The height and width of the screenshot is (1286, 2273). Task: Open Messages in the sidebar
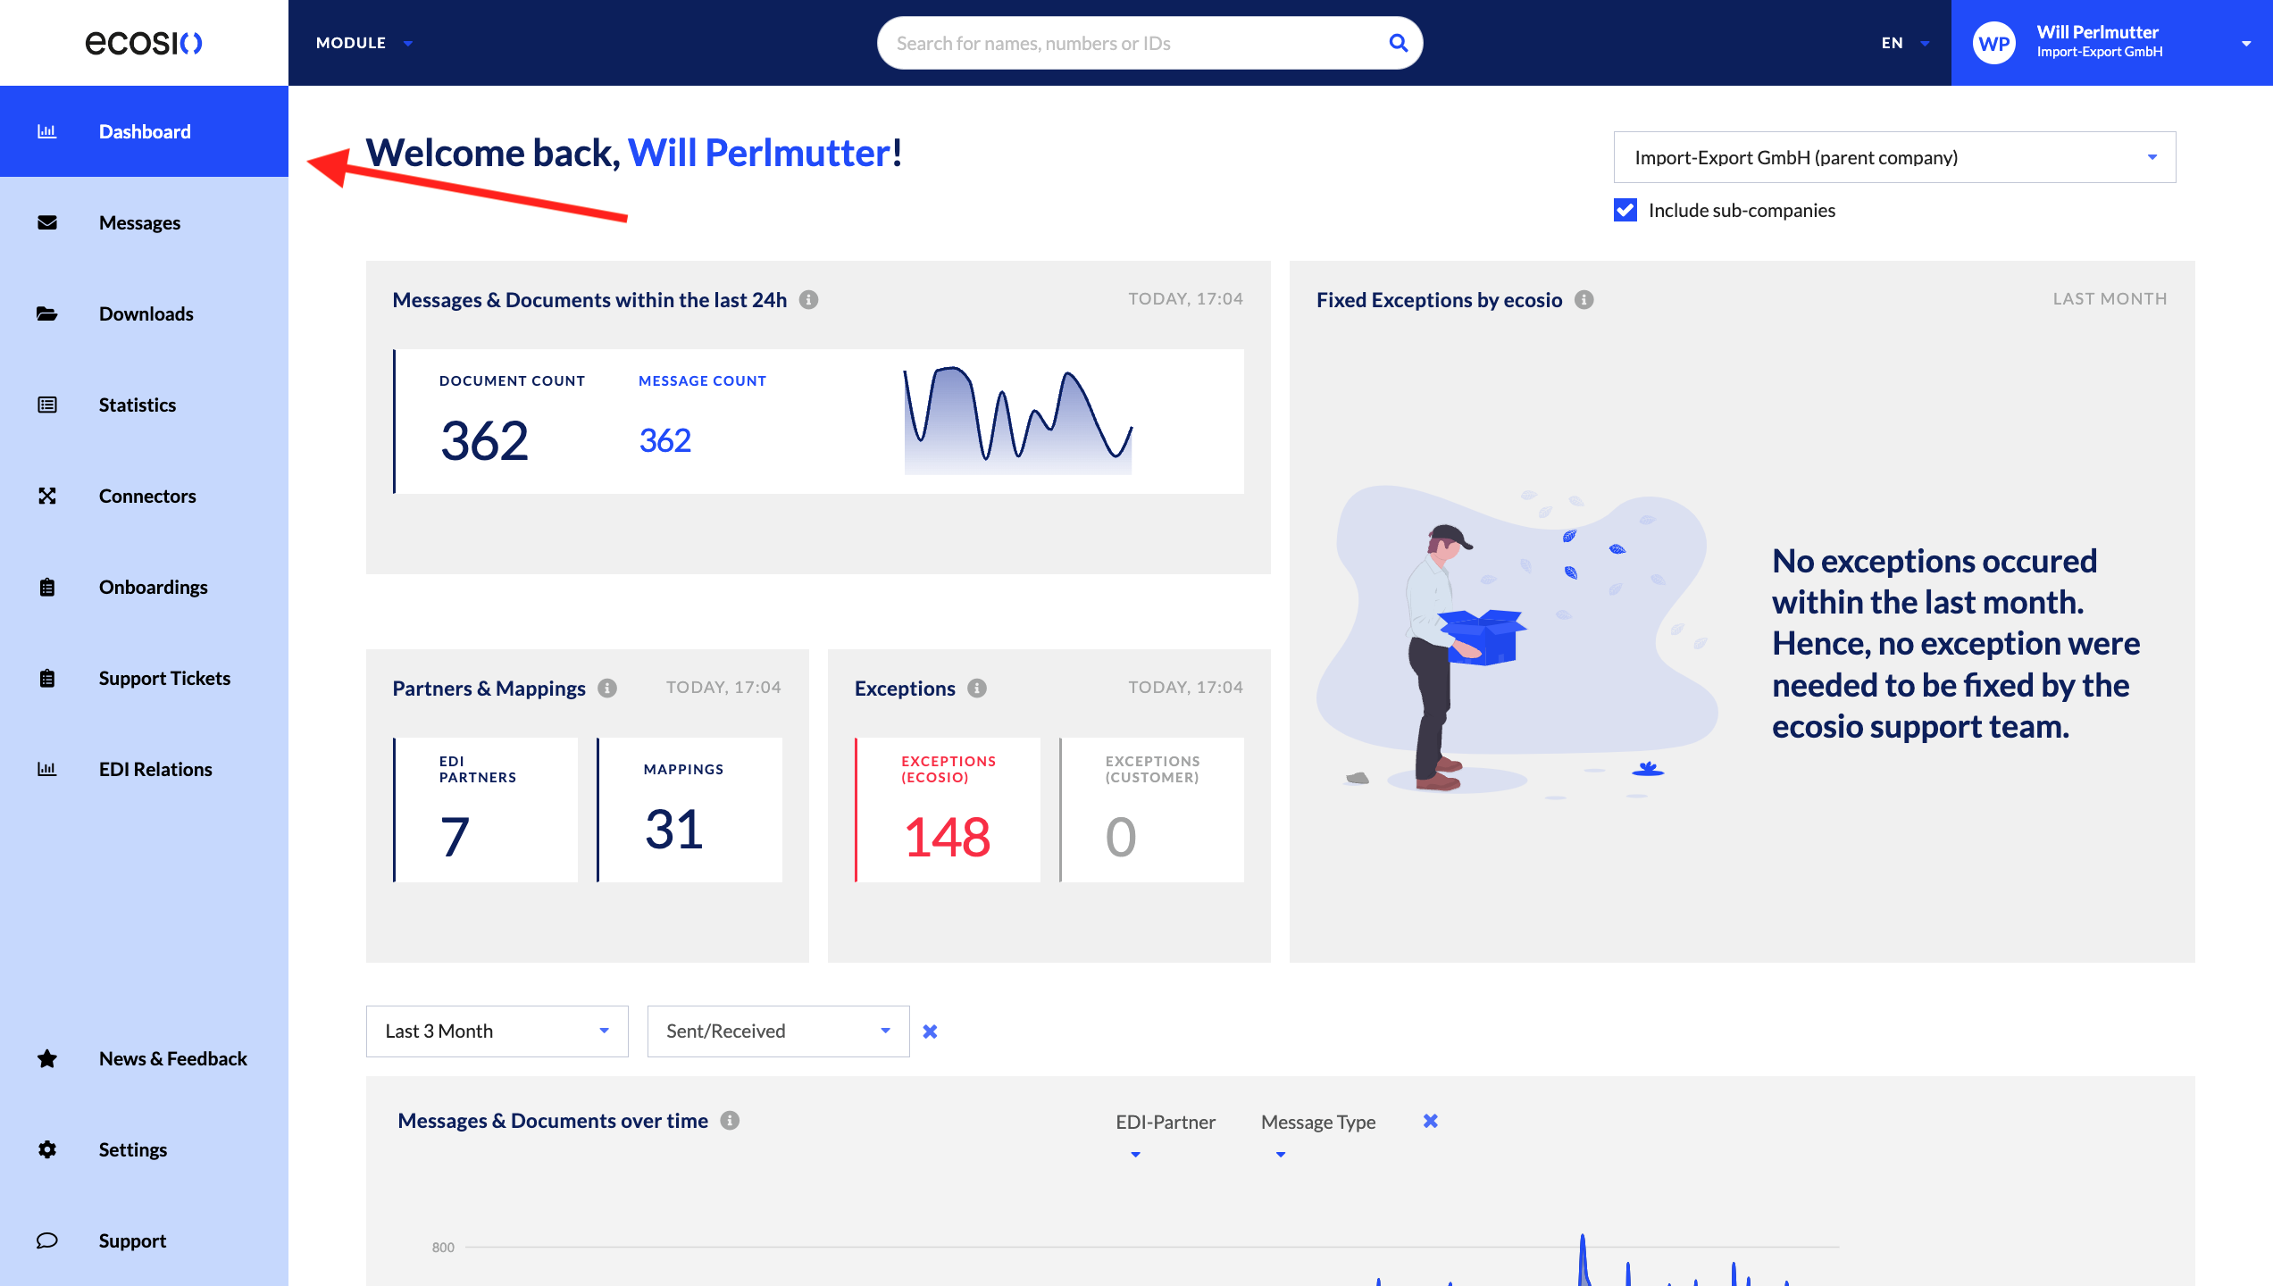pos(144,222)
